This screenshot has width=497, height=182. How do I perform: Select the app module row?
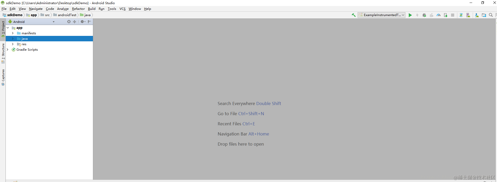[x=49, y=28]
